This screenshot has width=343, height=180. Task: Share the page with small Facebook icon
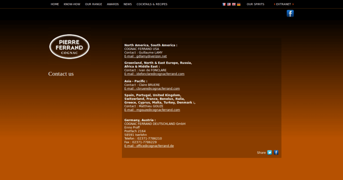(x=276, y=153)
